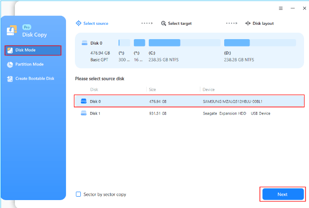The image size is (309, 208).
Task: Click SAMSUNG MZALQ512HBLU-00BL1 device text
Action: 233,102
